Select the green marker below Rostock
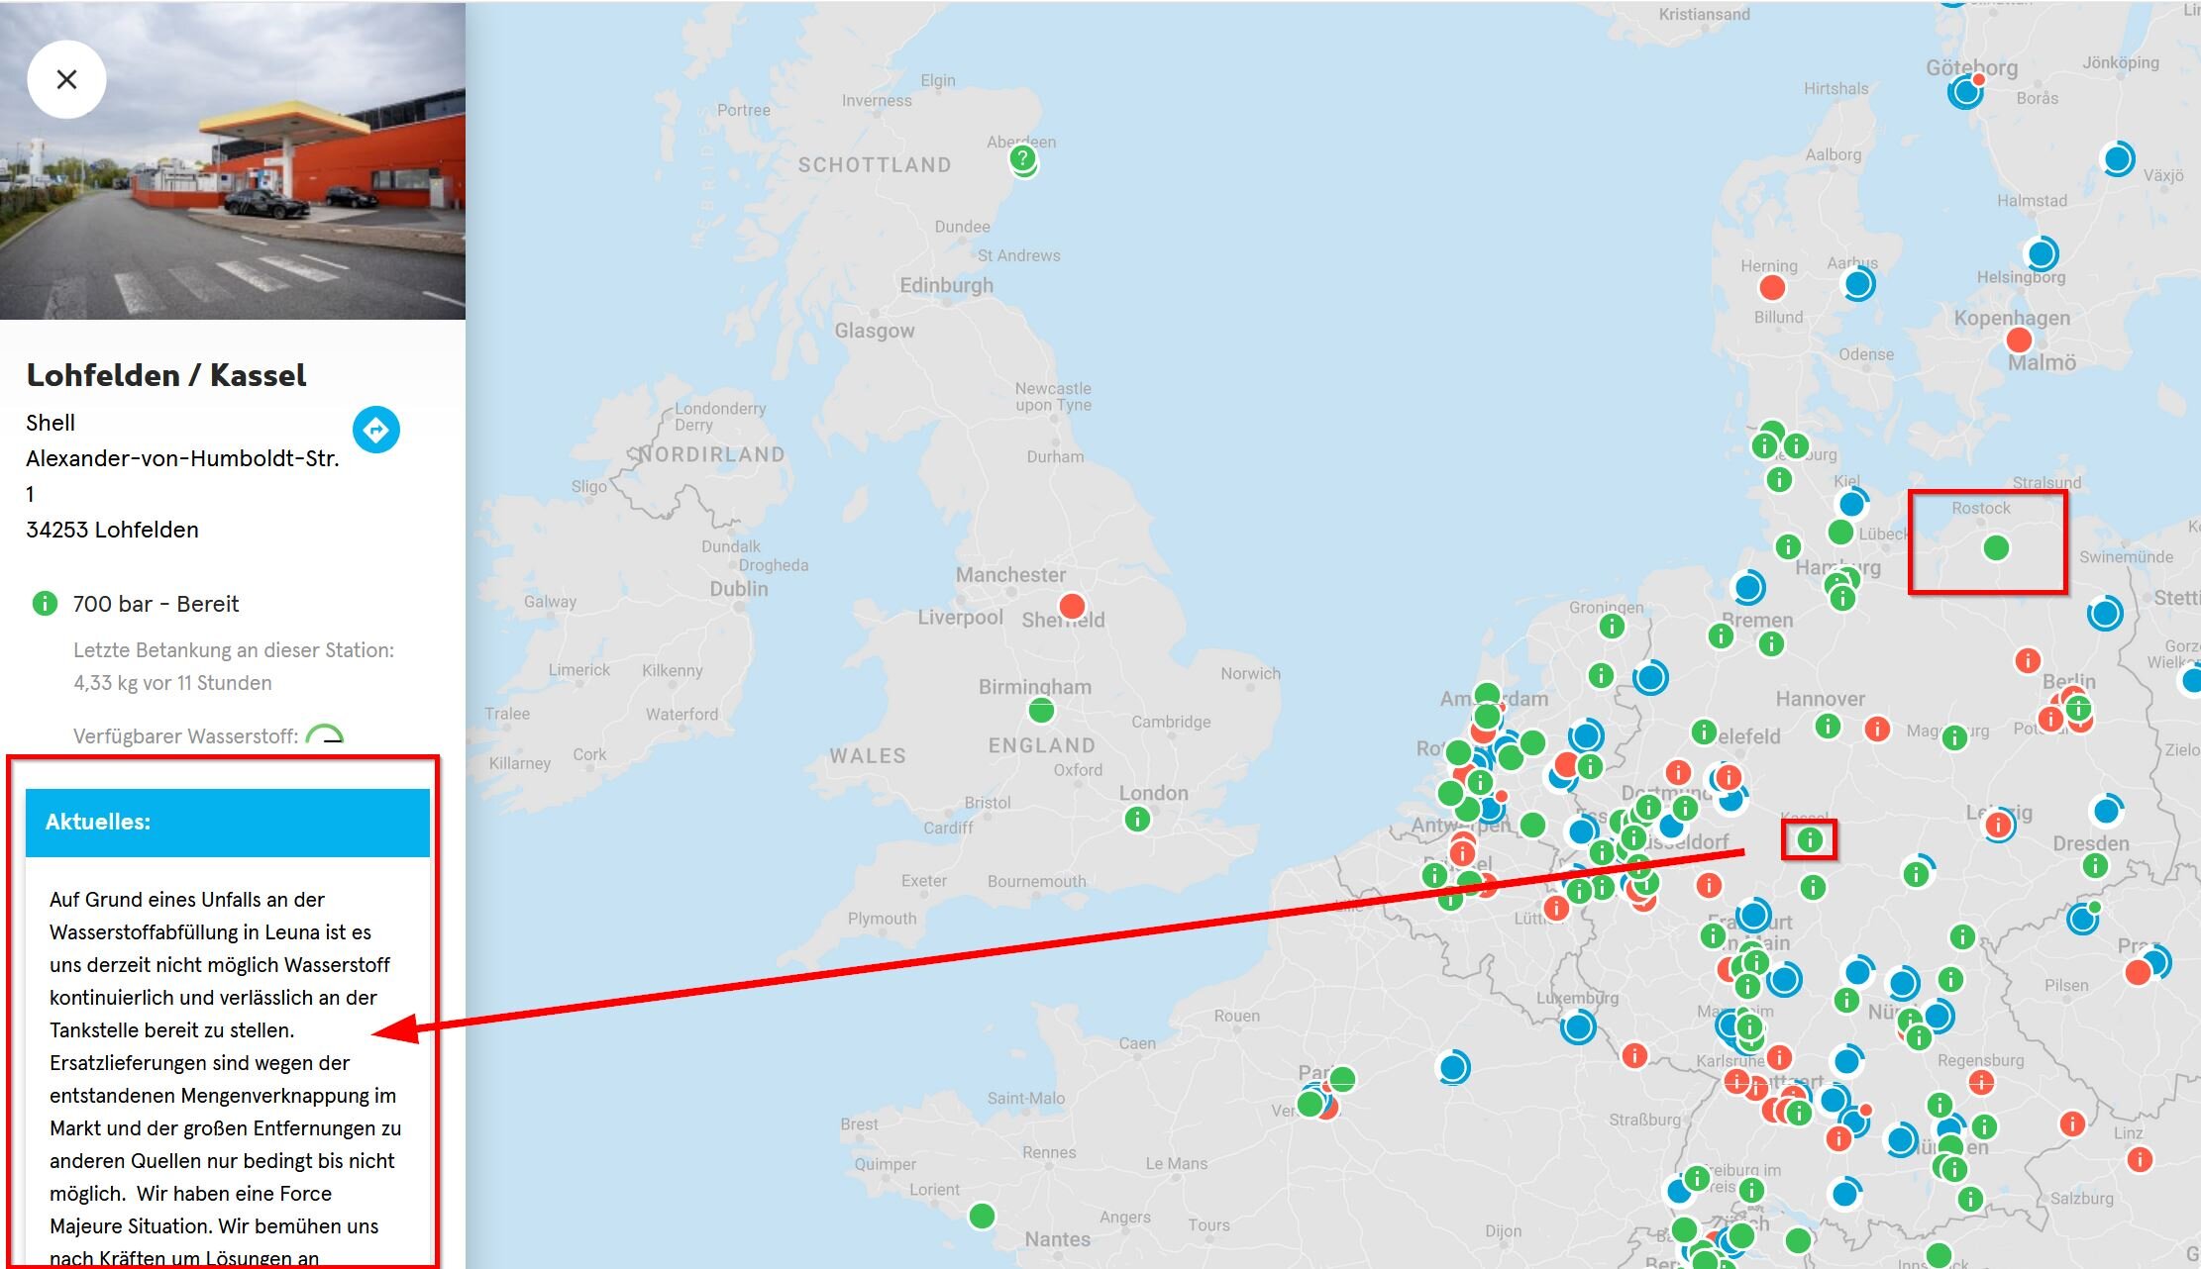 tap(1996, 547)
